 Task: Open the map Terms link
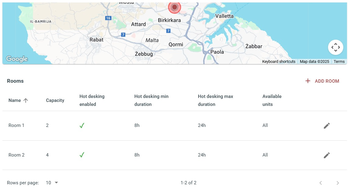point(339,62)
